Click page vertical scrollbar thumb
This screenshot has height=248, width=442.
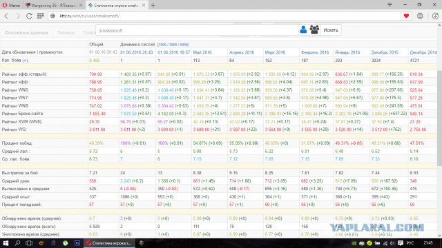pyautogui.click(x=439, y=118)
